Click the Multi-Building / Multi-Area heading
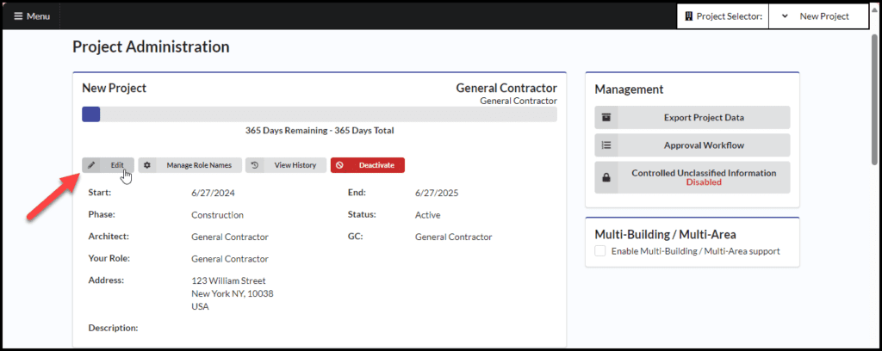The image size is (882, 351). [x=666, y=234]
